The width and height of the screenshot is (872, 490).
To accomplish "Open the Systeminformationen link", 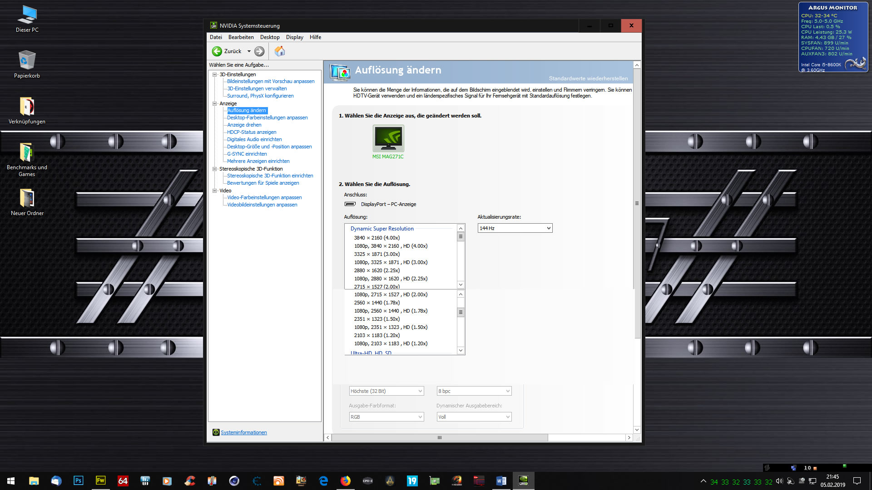I will tap(244, 432).
